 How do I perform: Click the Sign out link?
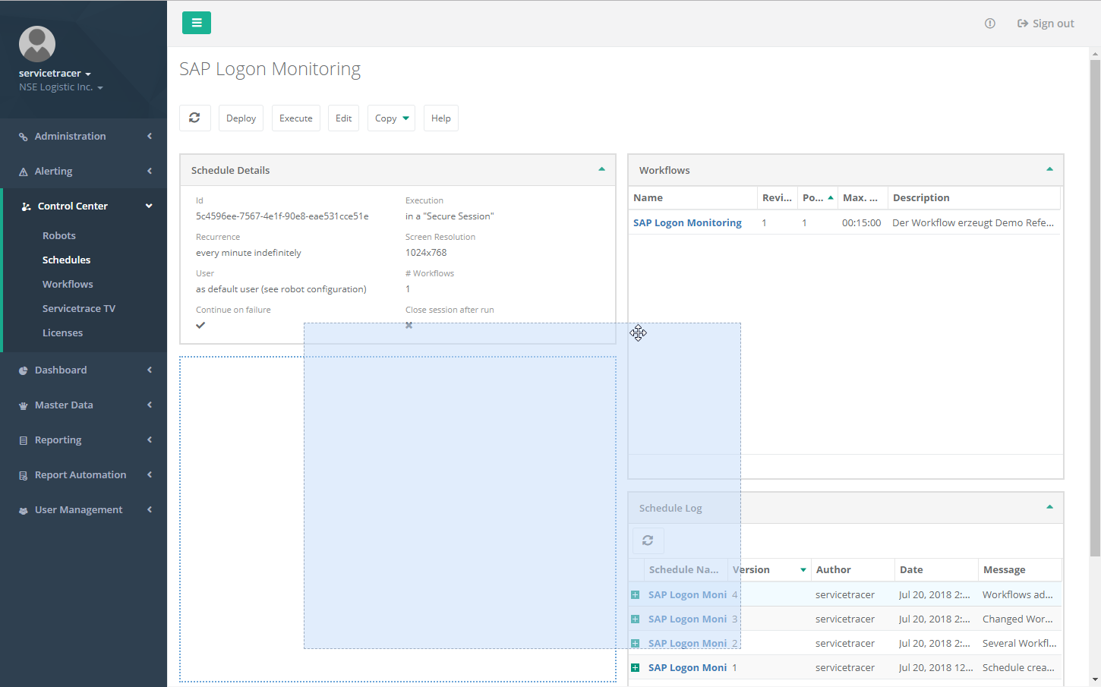click(x=1046, y=24)
